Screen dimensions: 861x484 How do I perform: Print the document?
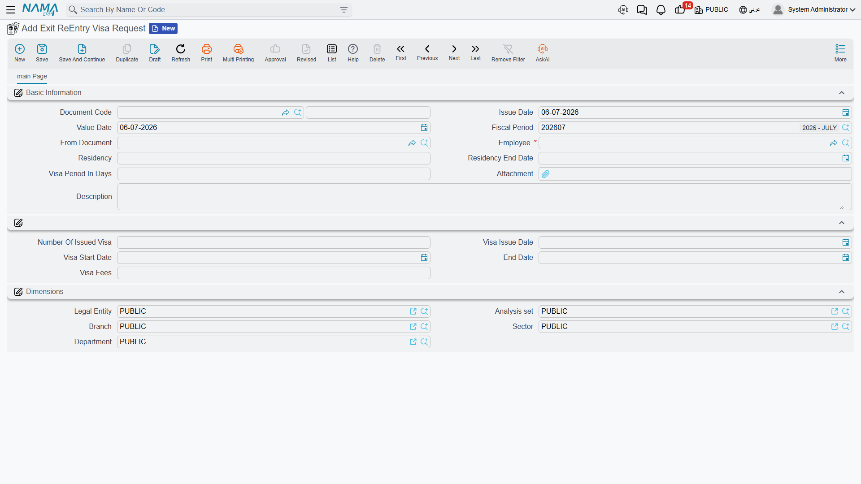207,53
